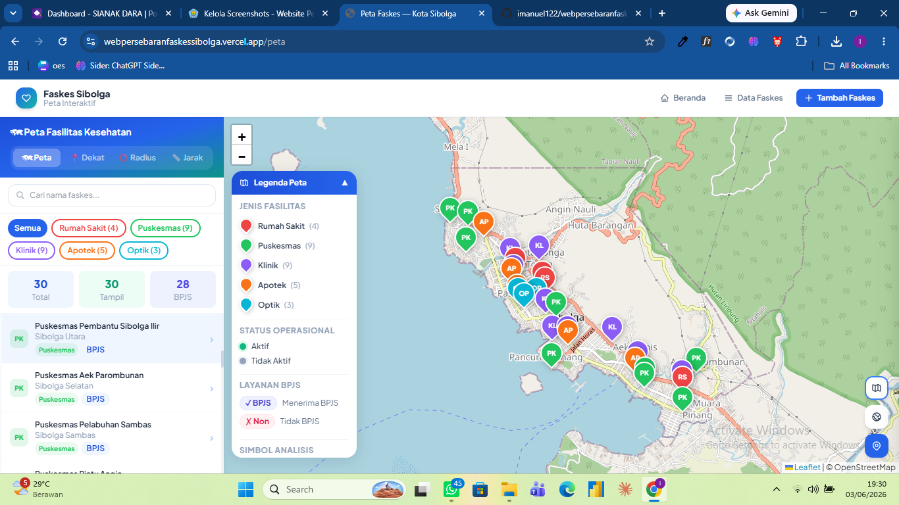Viewport: 899px width, 505px height.
Task: Open the Chrome profile avatar
Action: click(x=860, y=41)
